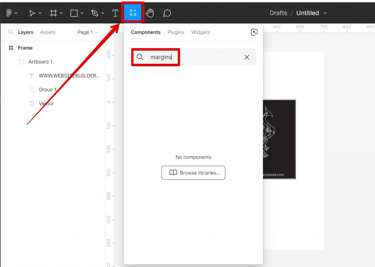Select the Frame tool
This screenshot has width=375, height=267.
53,13
